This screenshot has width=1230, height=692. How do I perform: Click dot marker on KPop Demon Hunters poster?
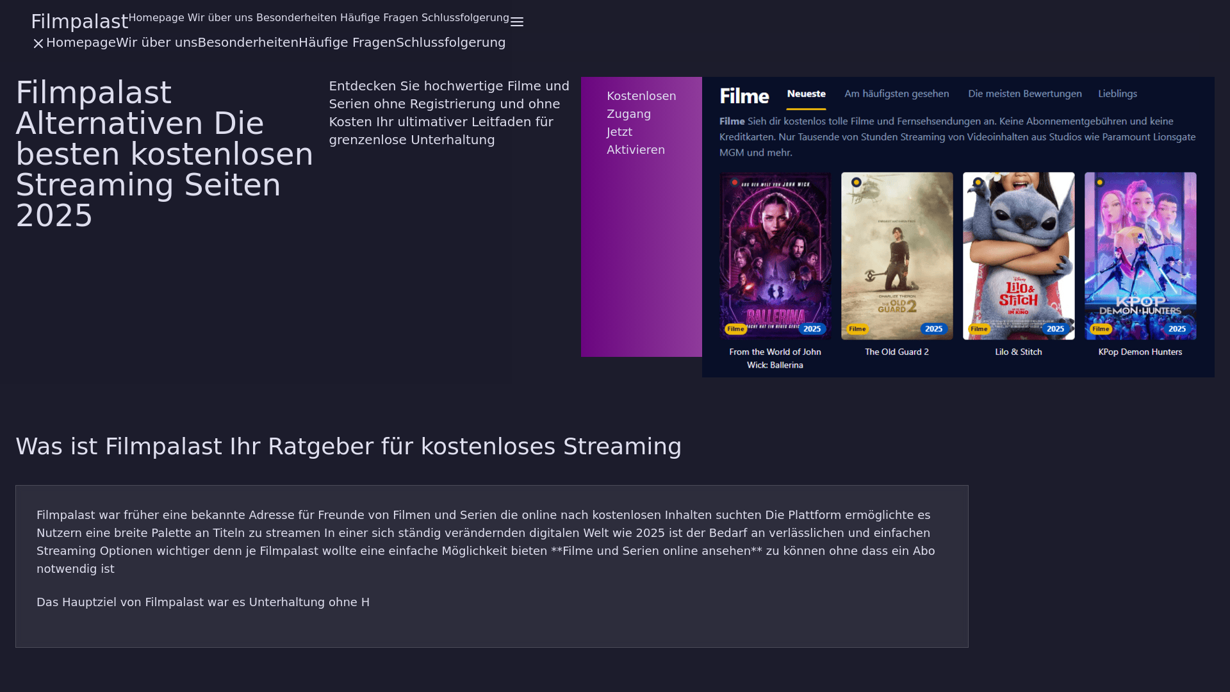point(1100,183)
